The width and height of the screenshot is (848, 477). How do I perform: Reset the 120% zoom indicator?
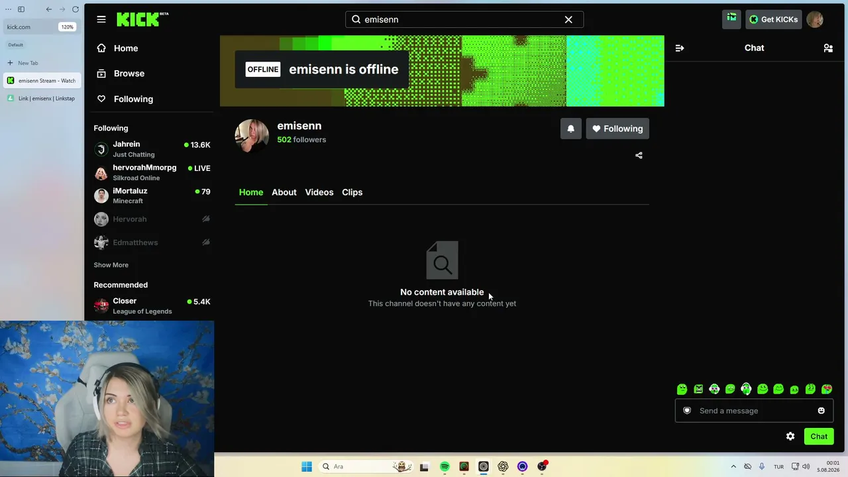(x=67, y=27)
